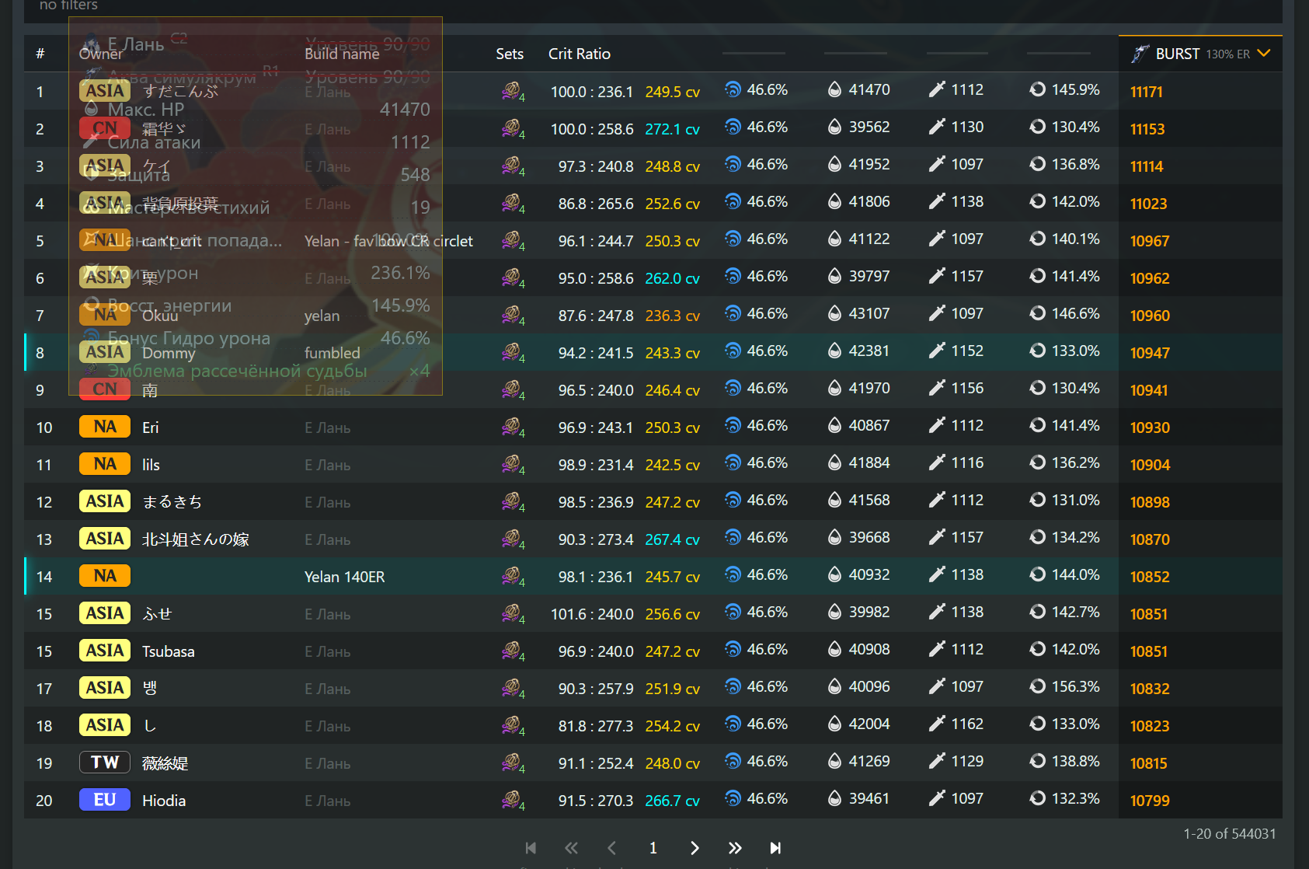Image resolution: width=1309 pixels, height=869 pixels.
Task: Open owner Hiodia's profile
Action: [163, 801]
